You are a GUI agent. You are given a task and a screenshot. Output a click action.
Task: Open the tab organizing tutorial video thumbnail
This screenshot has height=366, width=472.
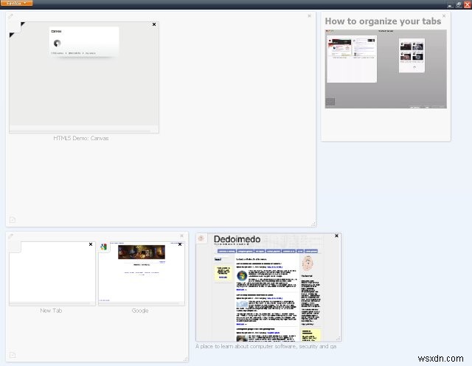(x=386, y=69)
